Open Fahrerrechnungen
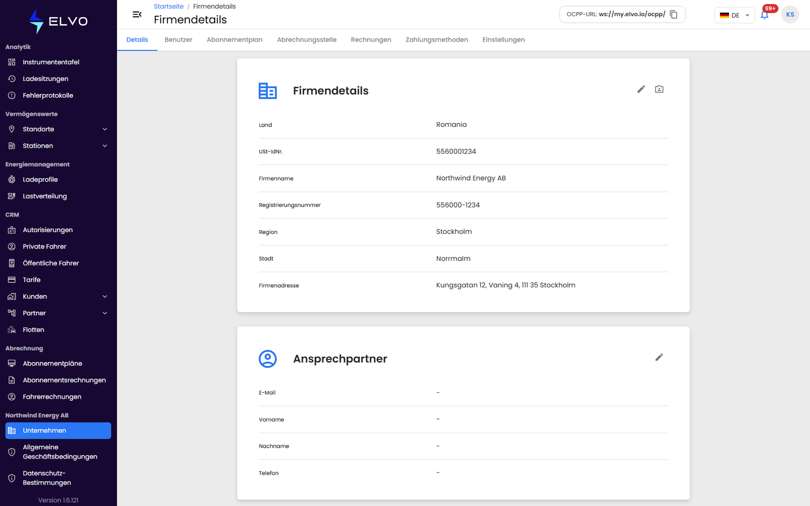 58,397
